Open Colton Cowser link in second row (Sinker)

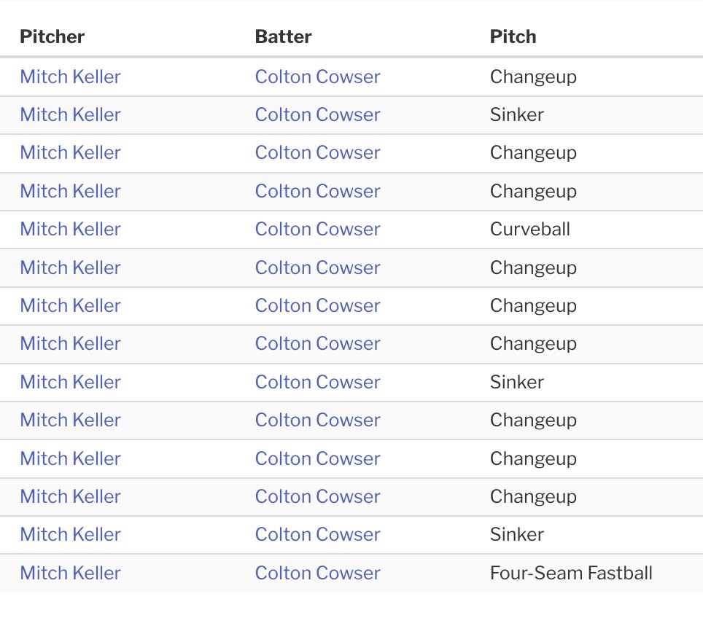[317, 114]
